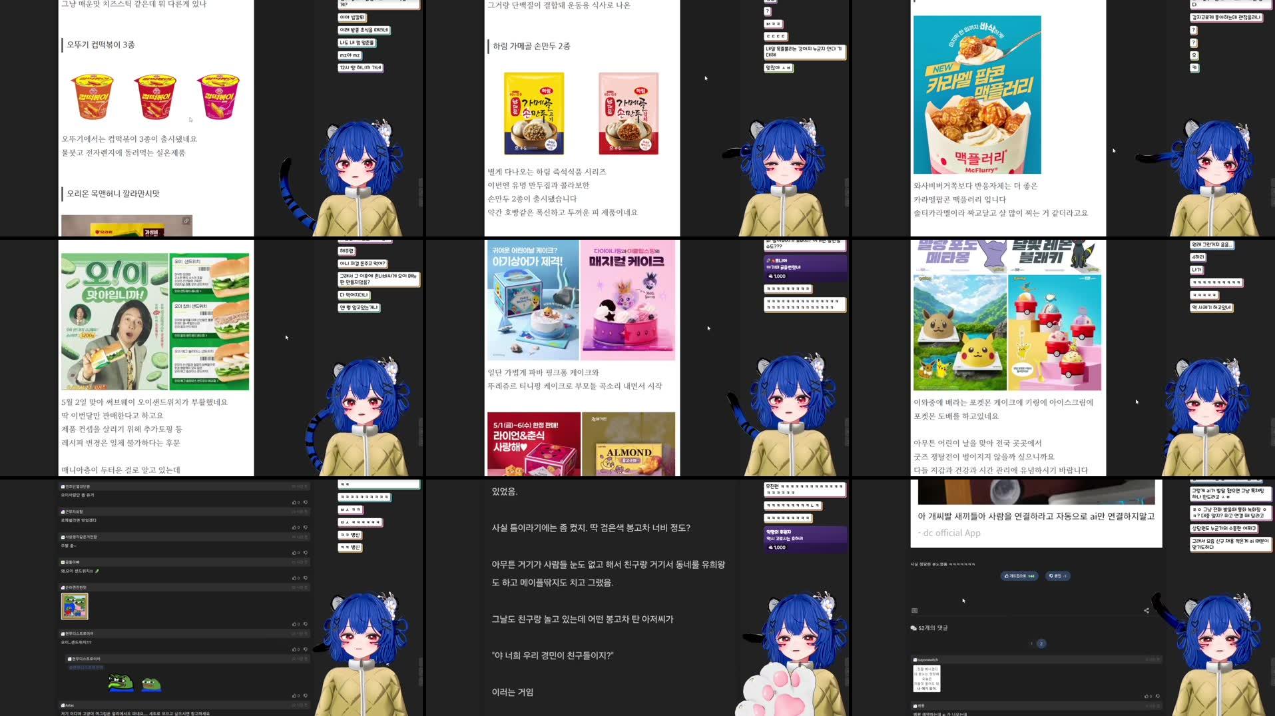Click the 개드립으로 144 upvote button
This screenshot has height=716, width=1275.
(1019, 576)
